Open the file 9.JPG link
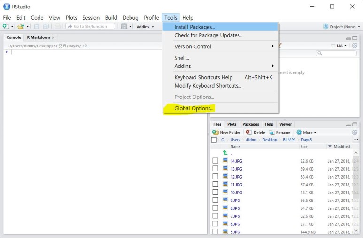The width and height of the screenshot is (363, 238). coord(235,201)
